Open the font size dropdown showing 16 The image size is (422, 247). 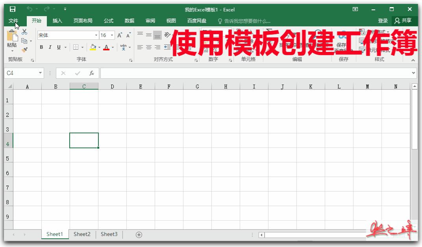click(111, 35)
